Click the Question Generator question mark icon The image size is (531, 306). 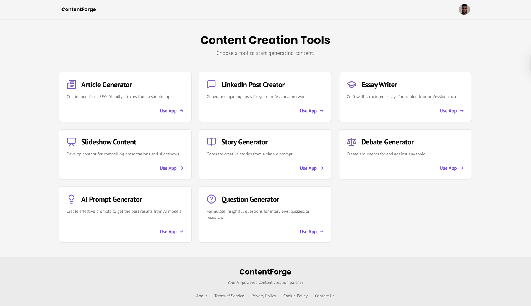[211, 199]
